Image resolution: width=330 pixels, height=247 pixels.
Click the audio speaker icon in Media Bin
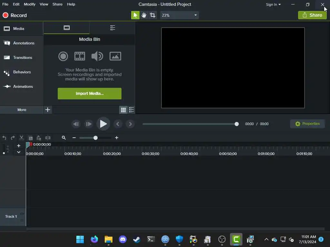[x=97, y=56]
